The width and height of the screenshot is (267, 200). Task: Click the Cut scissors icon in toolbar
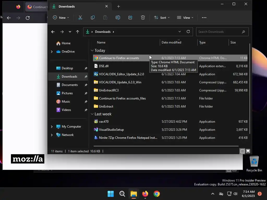click(80, 17)
